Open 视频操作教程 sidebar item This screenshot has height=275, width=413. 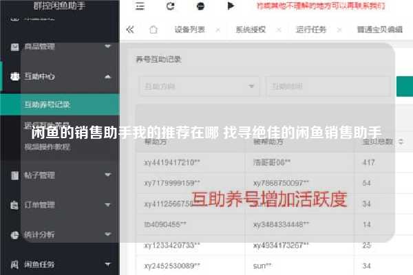(47, 146)
